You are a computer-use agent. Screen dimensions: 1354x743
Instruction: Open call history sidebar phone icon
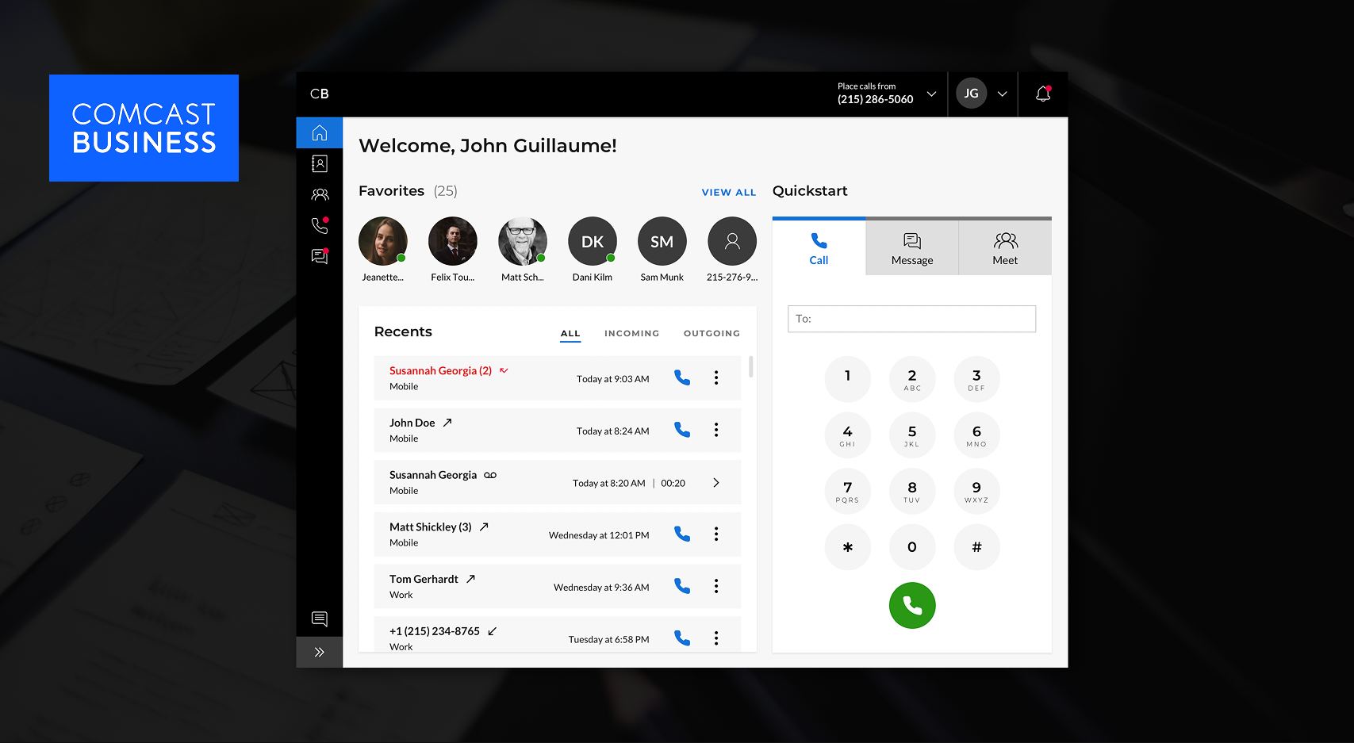pyautogui.click(x=320, y=225)
